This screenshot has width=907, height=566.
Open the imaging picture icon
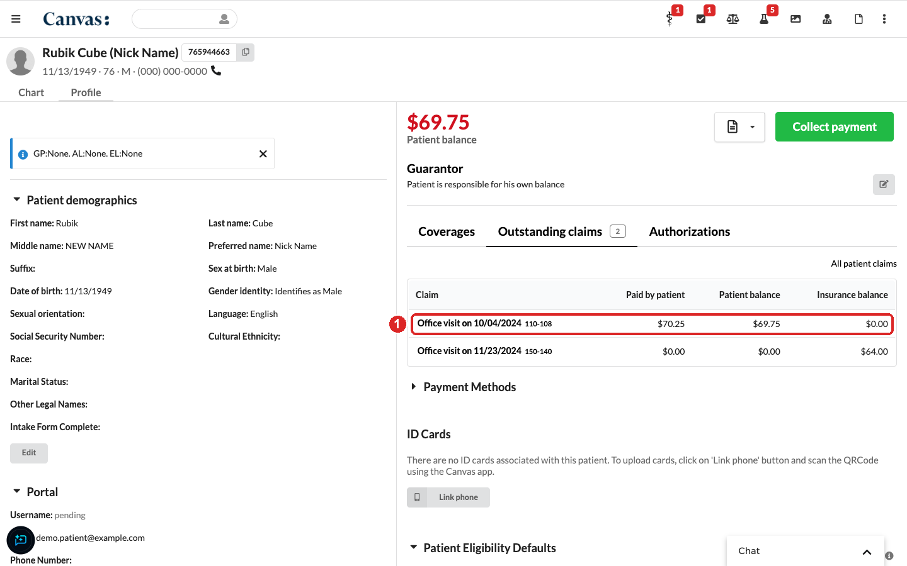(796, 19)
